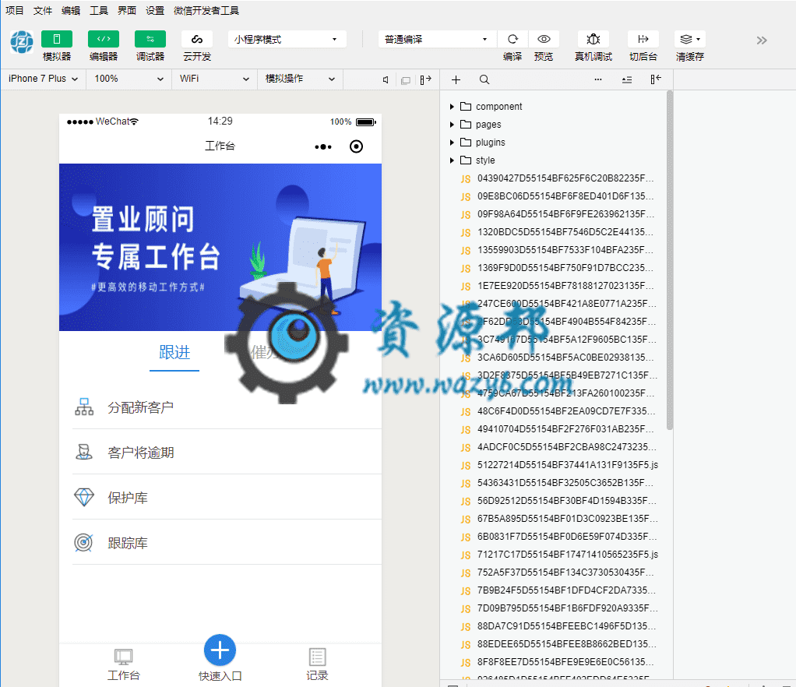Viewport: 796px width, 687px height.
Task: Click the simulator dock side icon
Action: click(425, 79)
